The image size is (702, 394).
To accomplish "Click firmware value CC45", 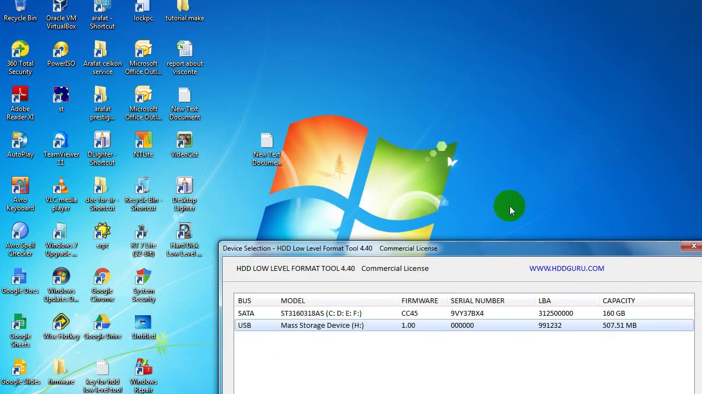I will click(x=410, y=313).
